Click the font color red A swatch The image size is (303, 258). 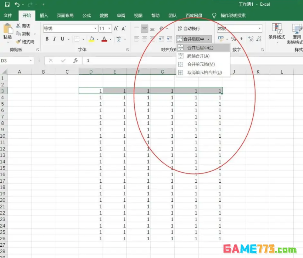click(104, 39)
